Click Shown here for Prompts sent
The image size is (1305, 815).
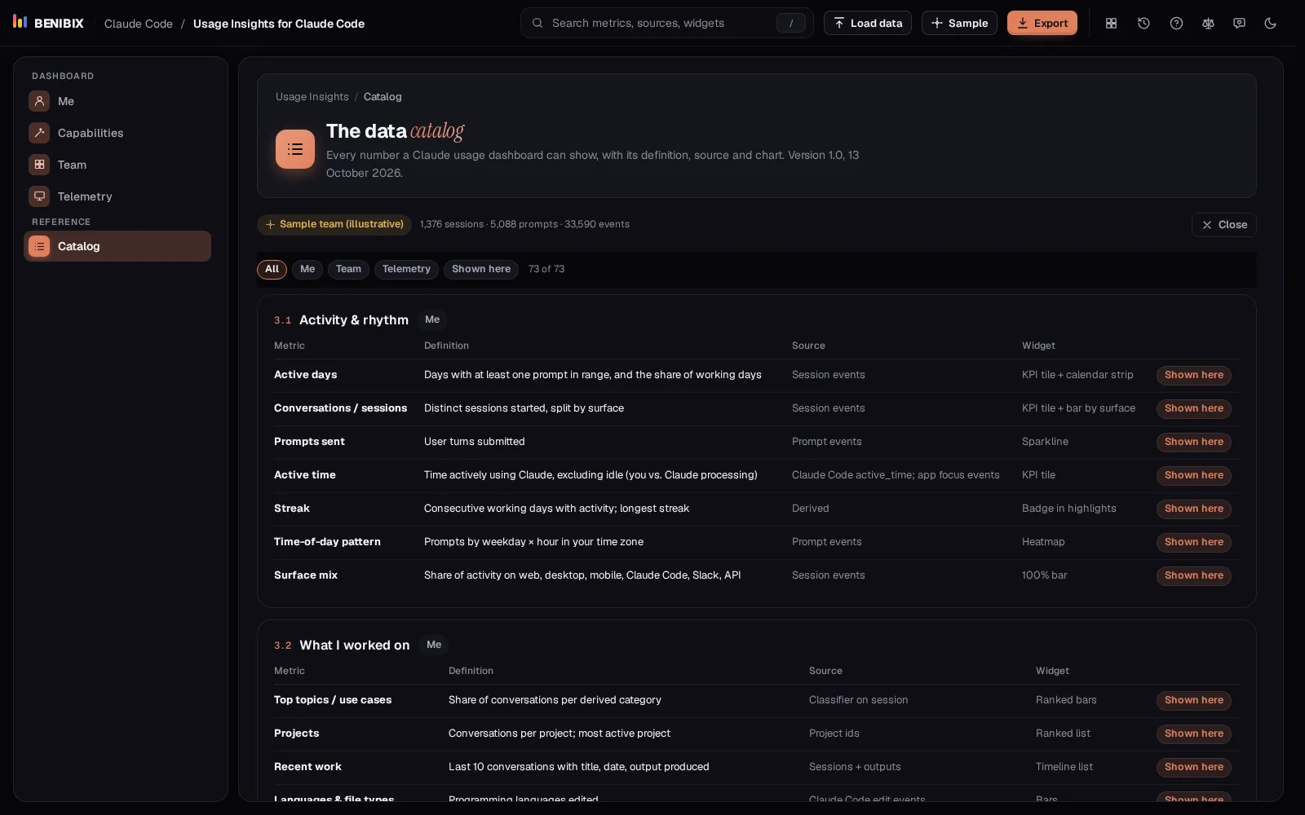pyautogui.click(x=1194, y=442)
